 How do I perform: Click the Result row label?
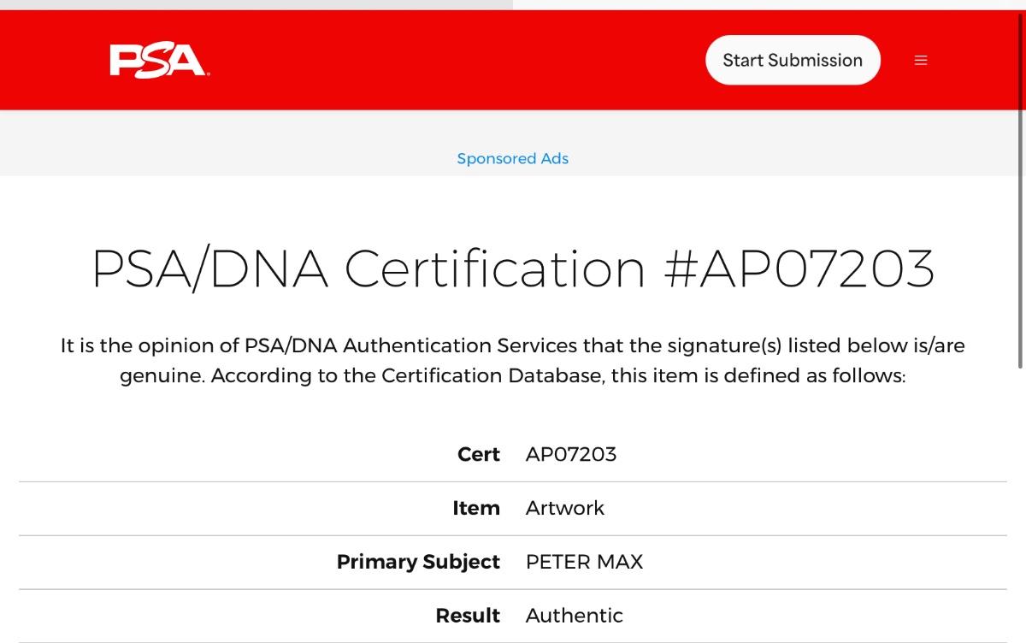[468, 616]
